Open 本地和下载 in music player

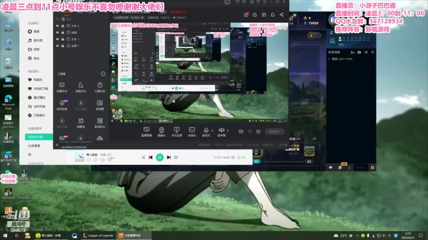38,89
